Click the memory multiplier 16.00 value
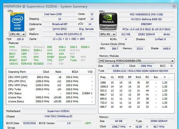Image resolution: width=179 pixels, height=129 pixels. (139, 127)
